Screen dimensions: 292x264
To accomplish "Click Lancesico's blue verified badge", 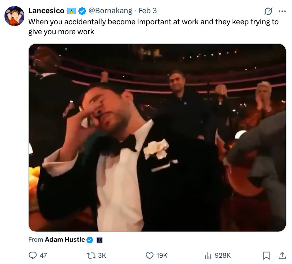I will coord(82,11).
